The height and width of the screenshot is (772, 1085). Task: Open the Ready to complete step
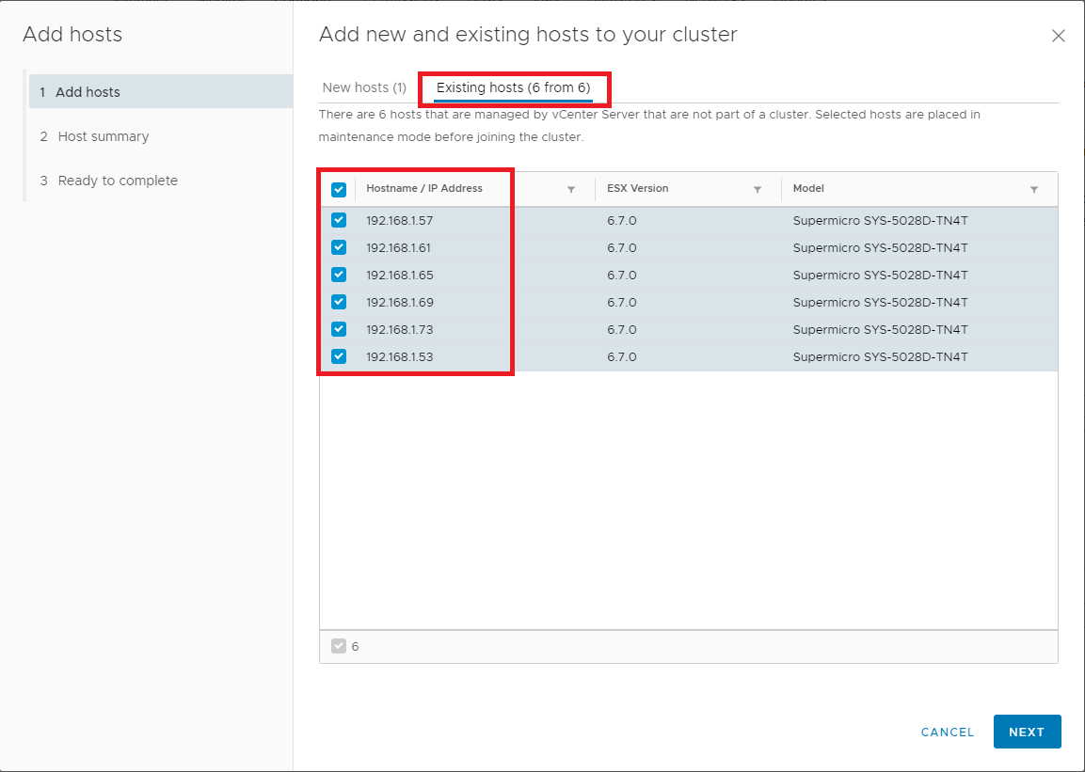point(117,181)
